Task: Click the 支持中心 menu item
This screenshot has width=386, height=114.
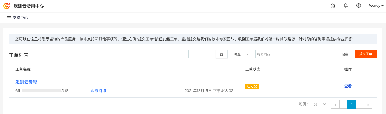Action: click(20, 18)
